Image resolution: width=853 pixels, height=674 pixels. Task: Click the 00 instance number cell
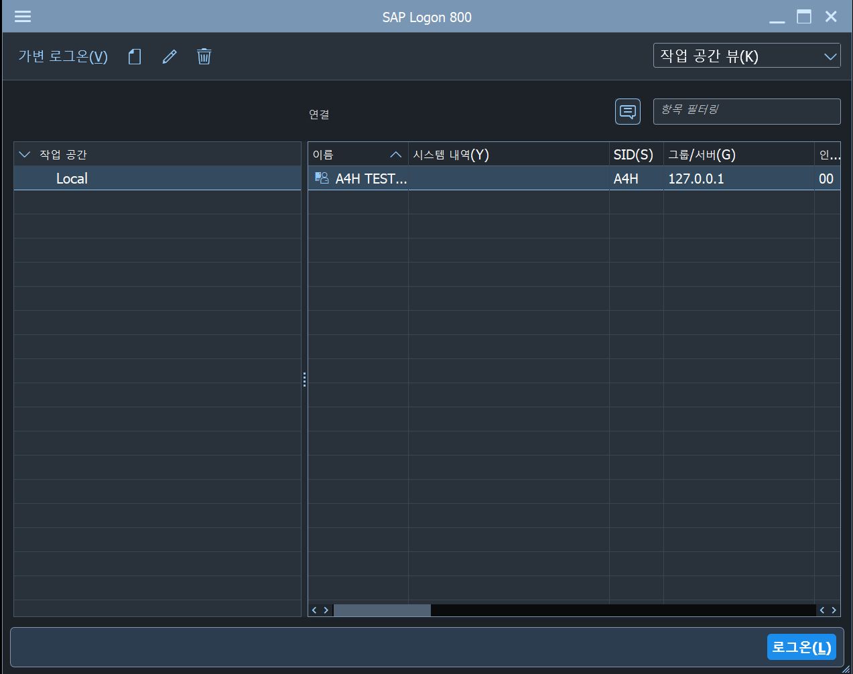[828, 179]
